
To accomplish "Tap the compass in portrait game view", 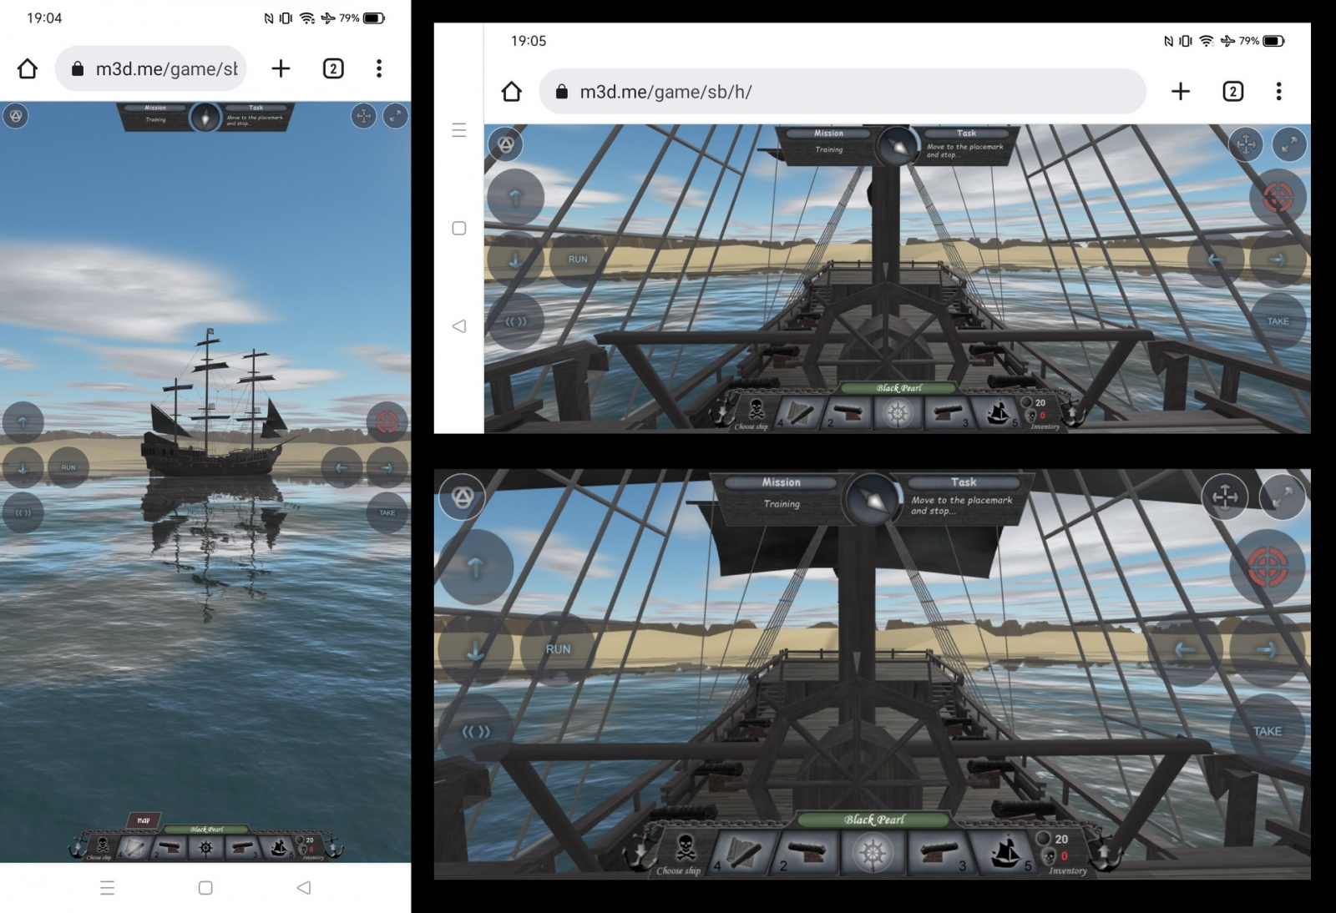I will click(x=205, y=118).
